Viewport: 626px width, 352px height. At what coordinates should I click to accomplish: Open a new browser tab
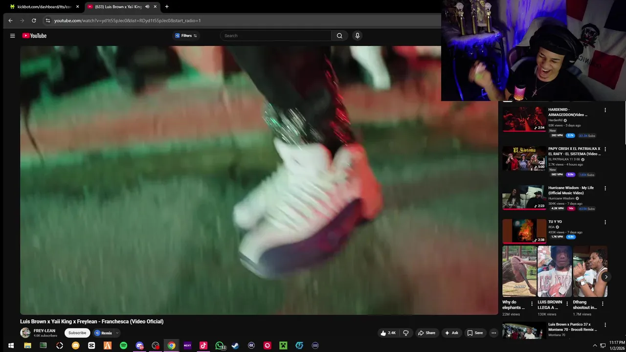coord(167,7)
